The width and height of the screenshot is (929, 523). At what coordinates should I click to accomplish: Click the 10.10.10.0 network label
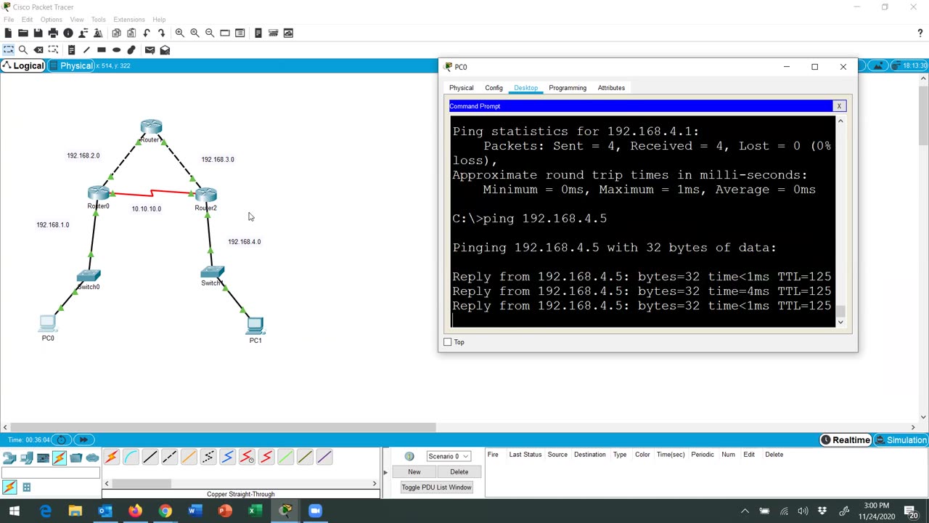[146, 209]
